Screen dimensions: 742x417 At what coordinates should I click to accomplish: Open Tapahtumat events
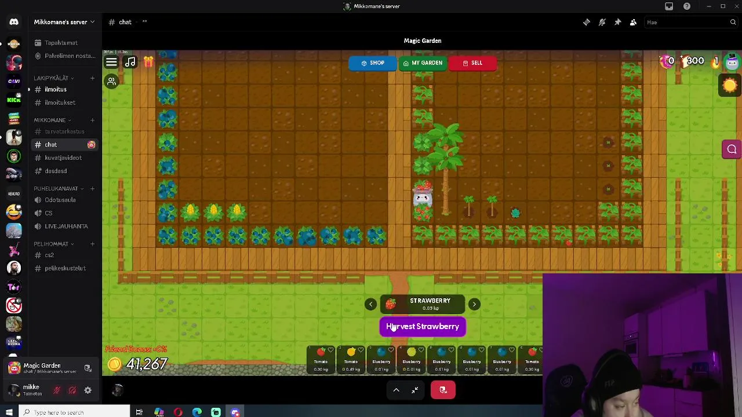tap(61, 43)
